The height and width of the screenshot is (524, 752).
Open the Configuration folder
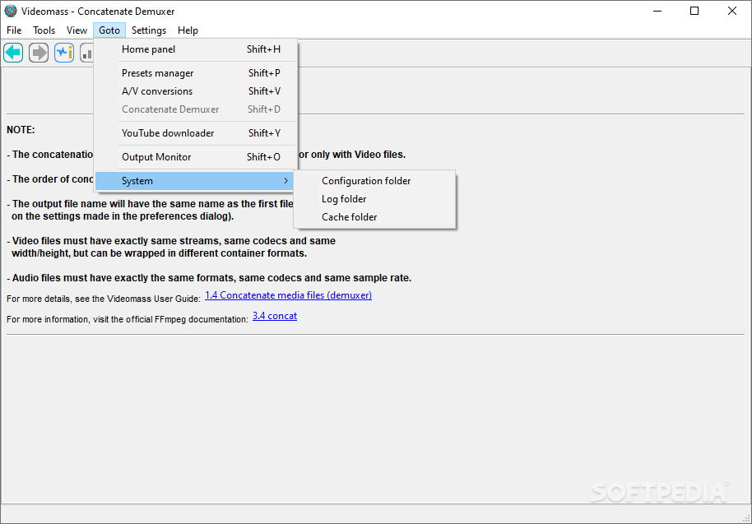coord(374,181)
